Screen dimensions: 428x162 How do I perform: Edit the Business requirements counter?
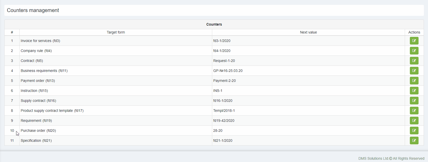coord(414,71)
